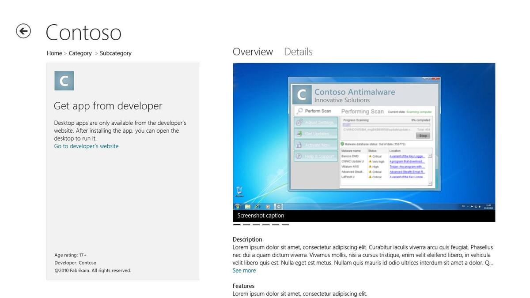Click the "Features" heading
530x298 pixels.
(244, 286)
